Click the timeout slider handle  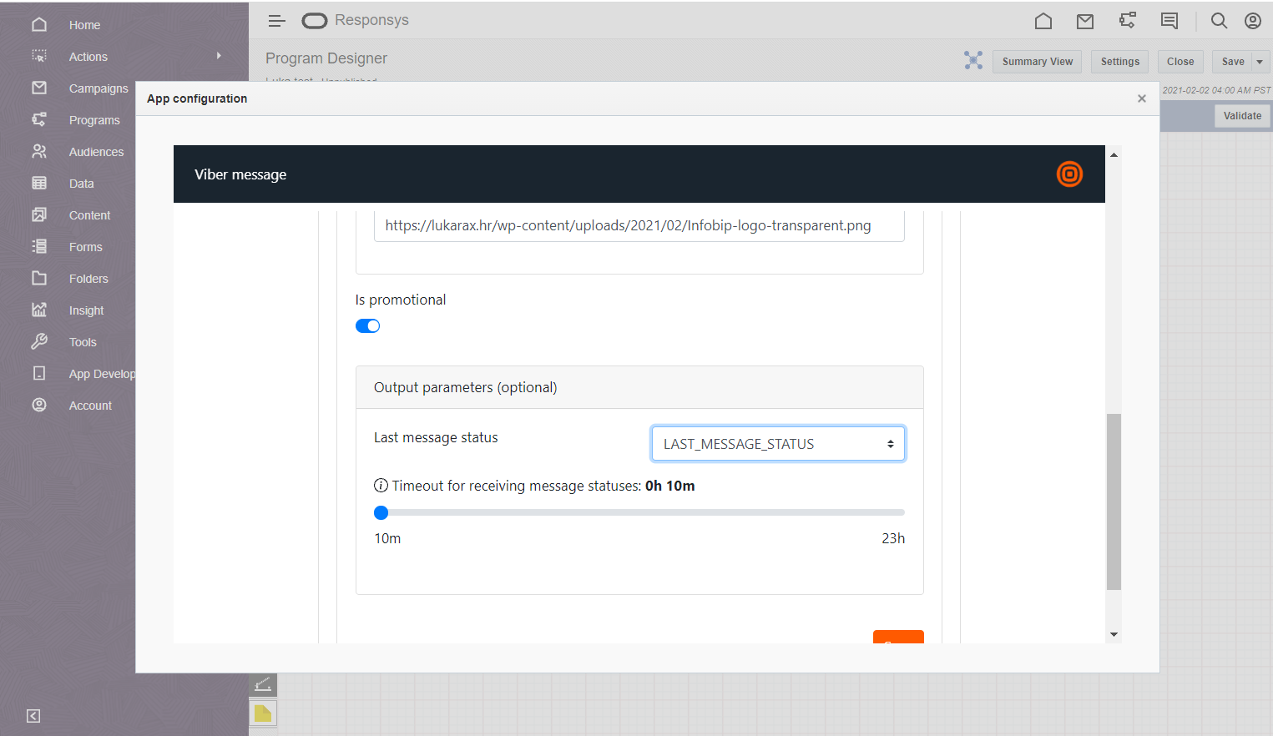point(381,512)
